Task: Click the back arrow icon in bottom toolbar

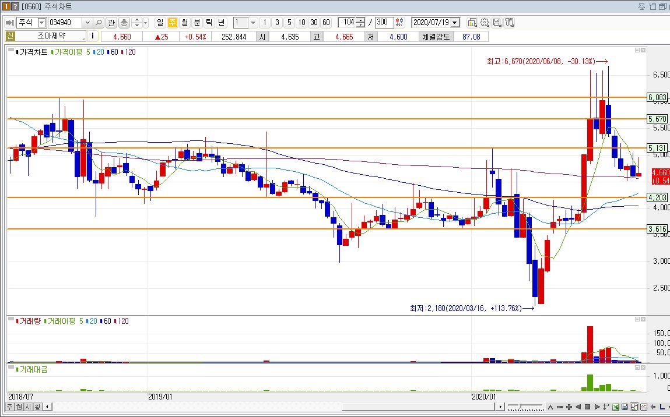Action: tap(653, 407)
